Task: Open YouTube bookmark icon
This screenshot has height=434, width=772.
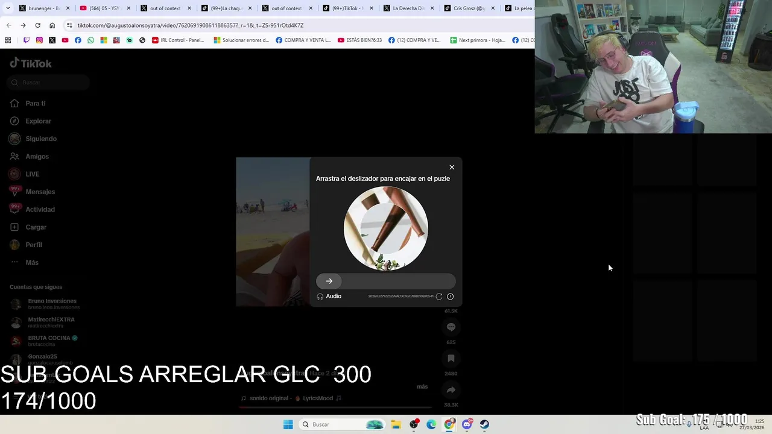Action: (x=65, y=40)
